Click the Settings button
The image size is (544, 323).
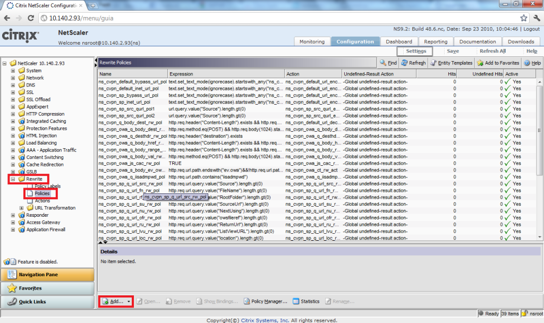[415, 51]
